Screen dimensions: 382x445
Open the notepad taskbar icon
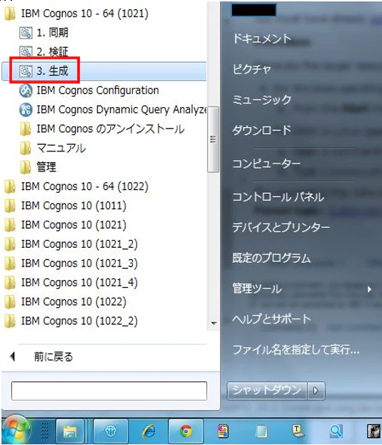261,431
